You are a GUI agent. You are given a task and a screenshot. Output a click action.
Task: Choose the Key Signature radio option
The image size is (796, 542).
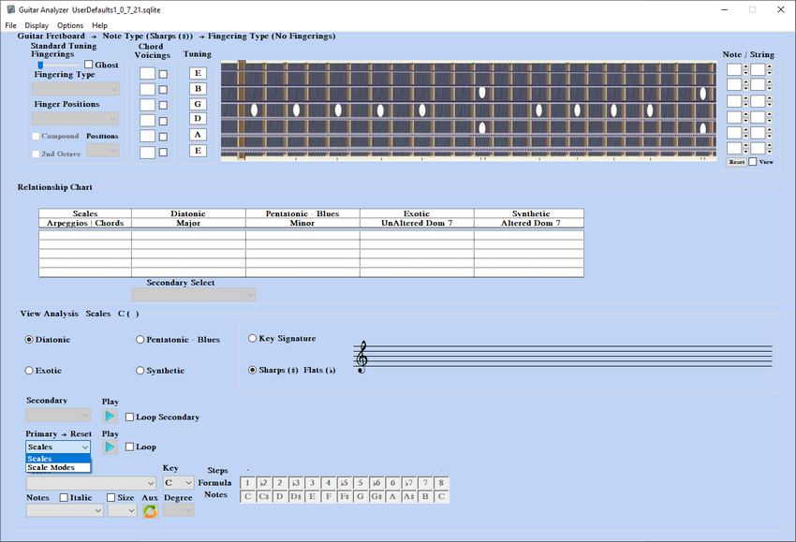(x=253, y=339)
